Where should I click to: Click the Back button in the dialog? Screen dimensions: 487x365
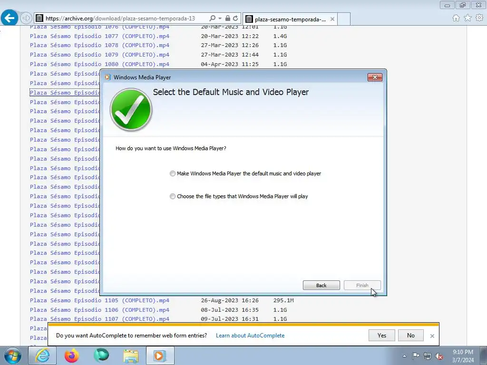321,285
